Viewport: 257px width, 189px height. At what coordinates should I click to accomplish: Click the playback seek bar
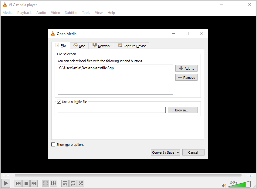point(128,175)
